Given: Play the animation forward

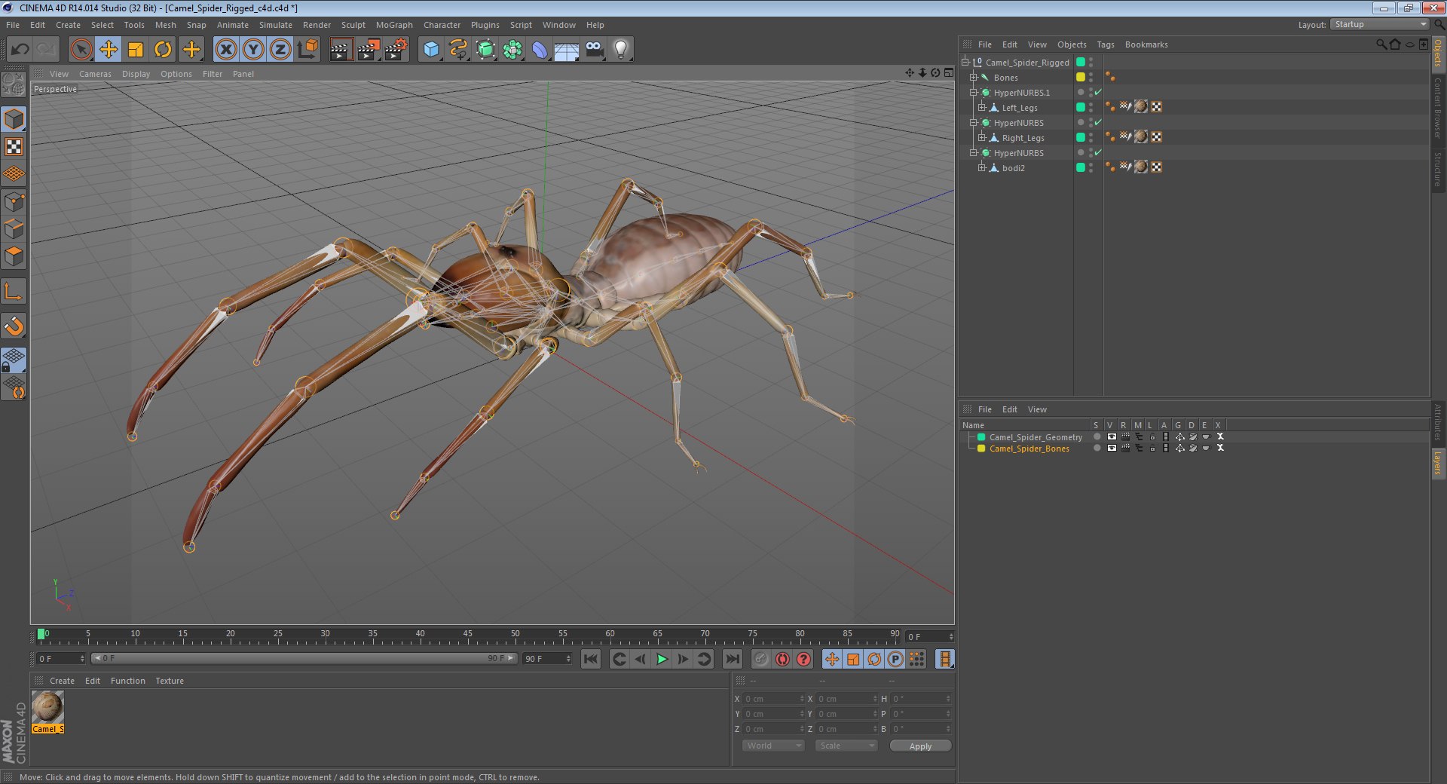Looking at the screenshot, I should [662, 660].
